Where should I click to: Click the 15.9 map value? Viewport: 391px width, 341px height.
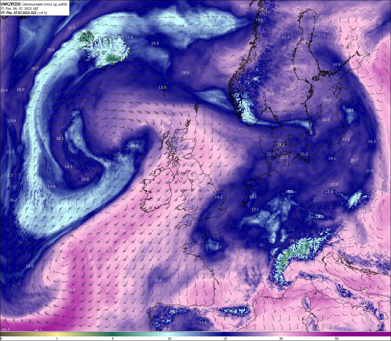click(155, 43)
